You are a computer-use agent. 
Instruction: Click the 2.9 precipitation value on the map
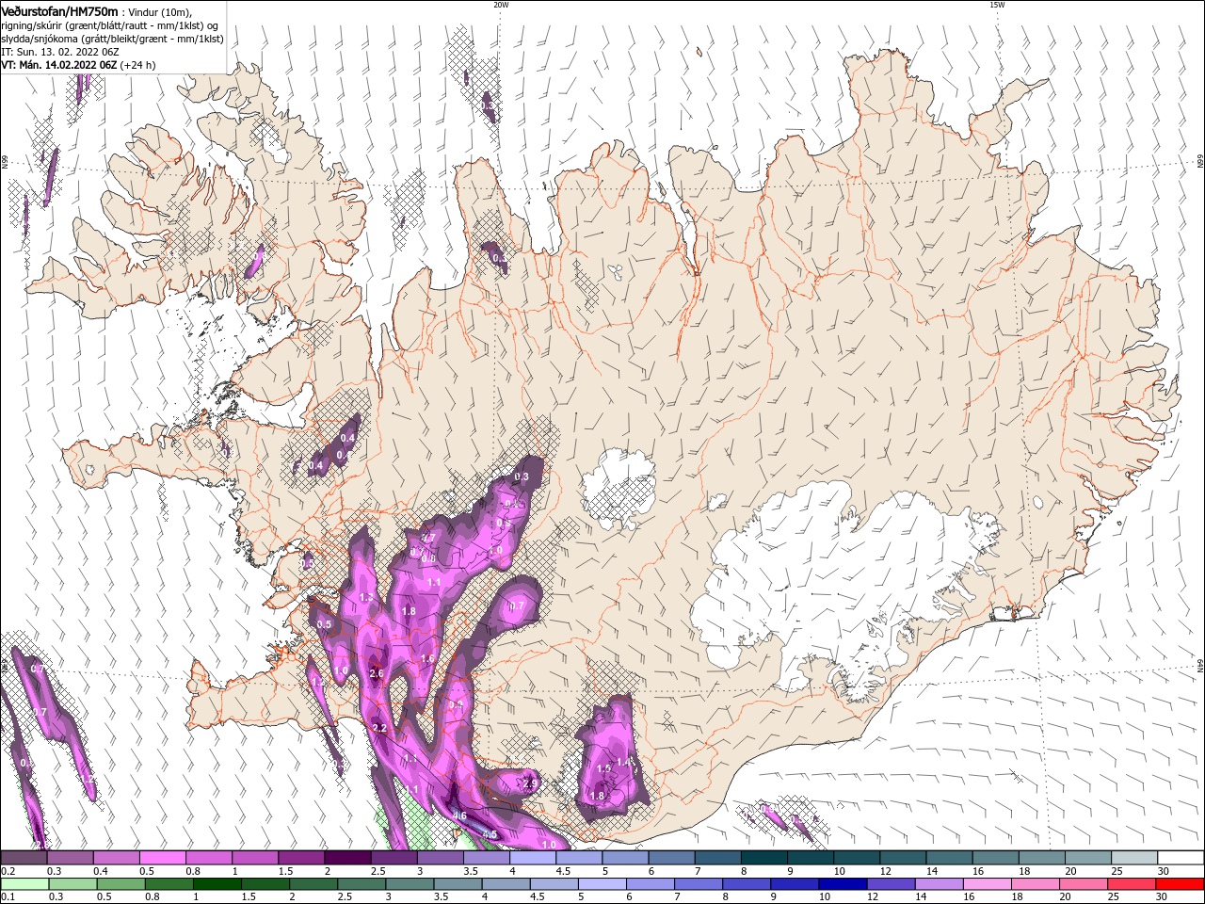pos(530,783)
